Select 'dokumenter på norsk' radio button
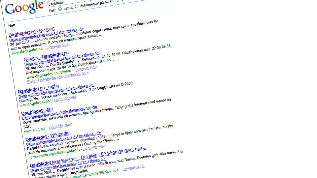 coord(77,7)
